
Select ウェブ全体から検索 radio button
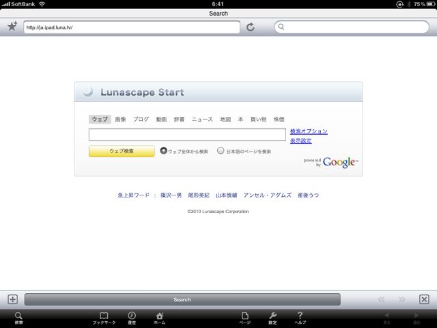[x=164, y=151]
